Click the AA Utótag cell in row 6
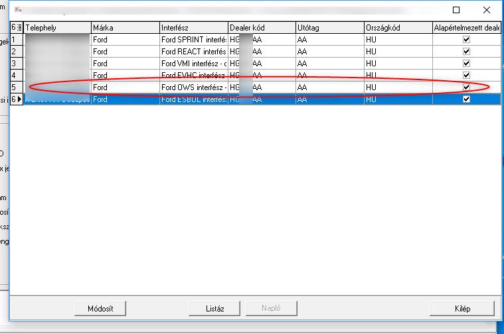 click(330, 99)
